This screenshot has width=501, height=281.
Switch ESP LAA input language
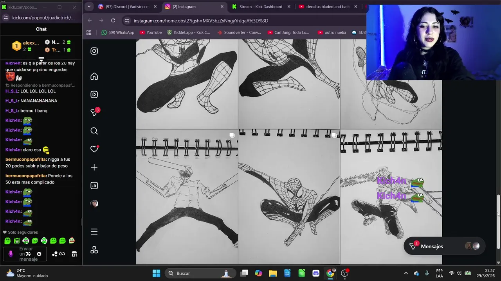[439, 273]
